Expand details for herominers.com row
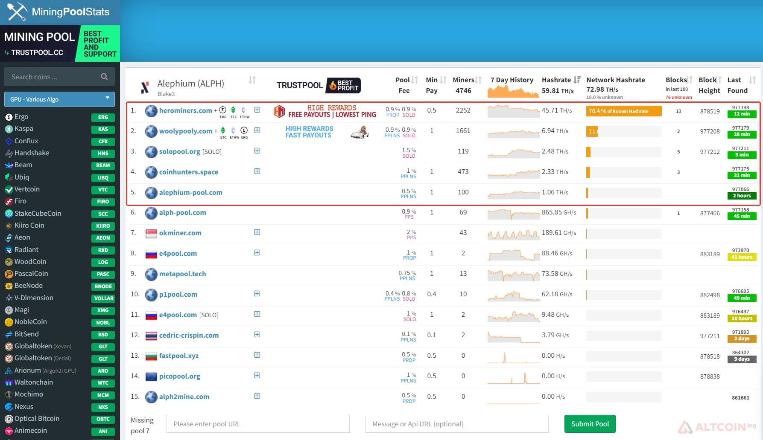The width and height of the screenshot is (763, 440). point(257,110)
